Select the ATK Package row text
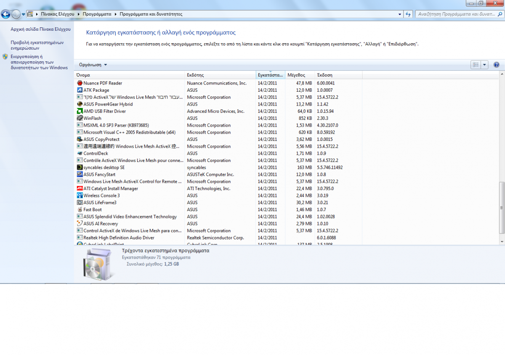Screen dimensions: 505x355 96,90
